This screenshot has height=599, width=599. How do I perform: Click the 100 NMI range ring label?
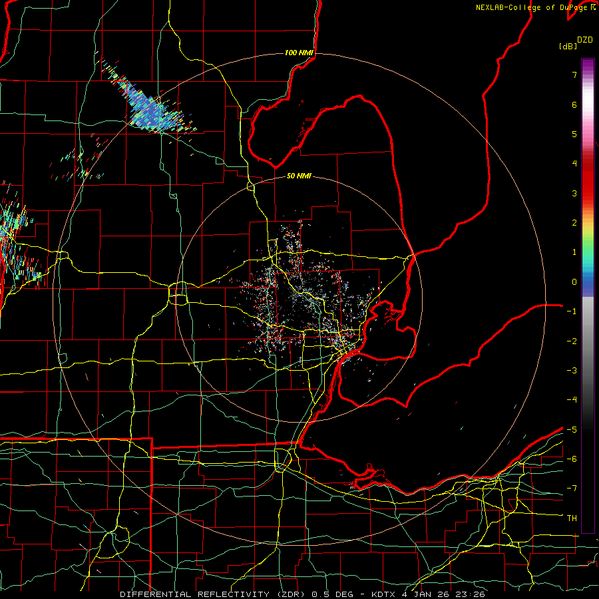[299, 53]
